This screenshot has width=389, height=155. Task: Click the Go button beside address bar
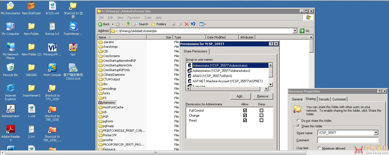click(x=305, y=31)
